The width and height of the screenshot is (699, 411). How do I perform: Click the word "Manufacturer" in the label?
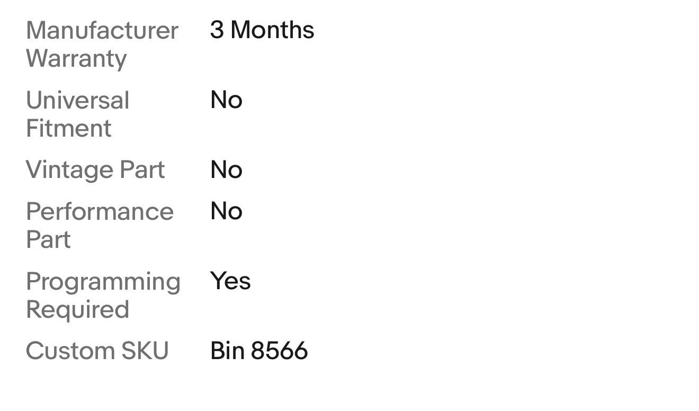(102, 30)
